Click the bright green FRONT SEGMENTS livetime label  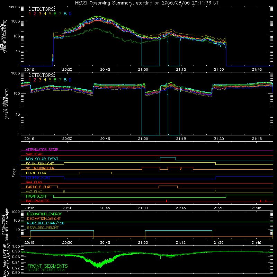pyautogui.click(x=47, y=266)
